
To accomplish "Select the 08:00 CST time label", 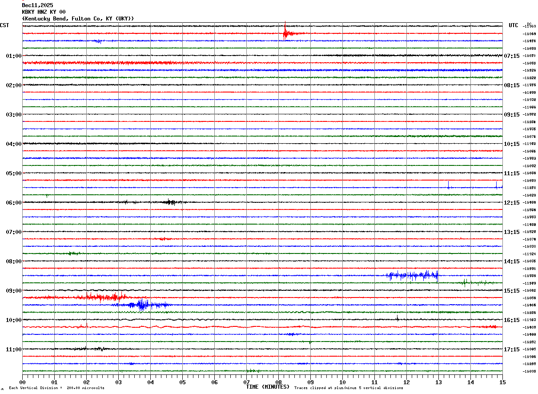I will [14, 261].
